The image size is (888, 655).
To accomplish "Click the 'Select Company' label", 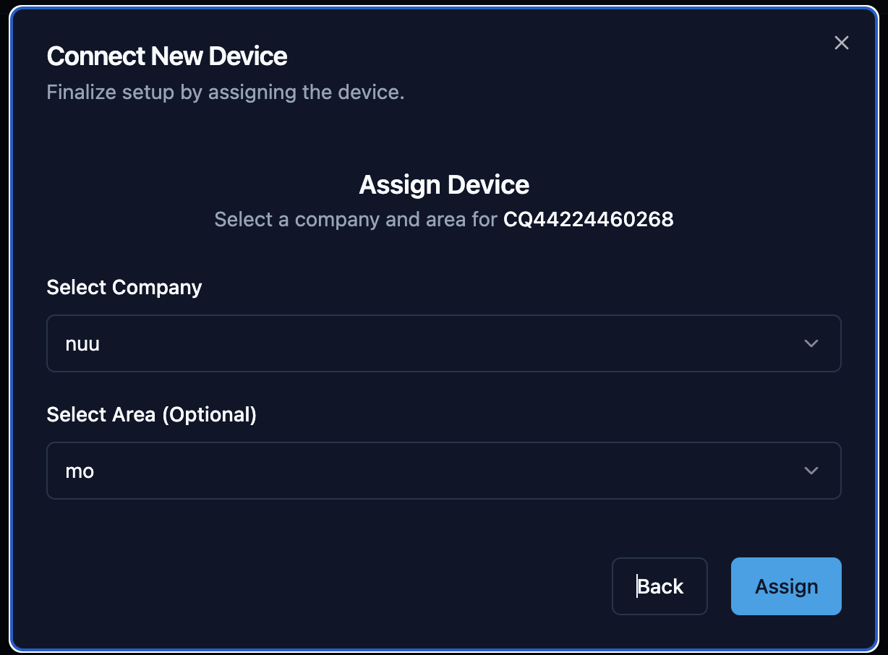I will [124, 287].
